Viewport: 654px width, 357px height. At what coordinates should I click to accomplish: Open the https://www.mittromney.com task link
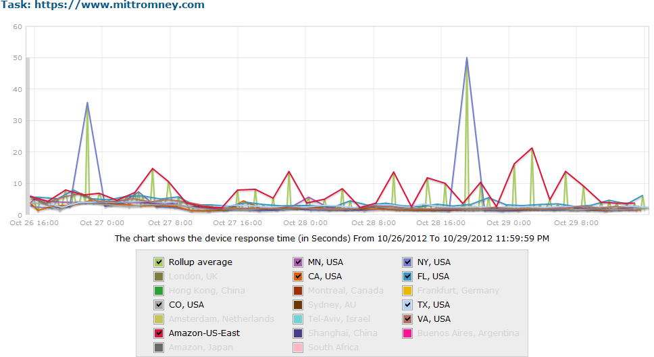pyautogui.click(x=120, y=5)
